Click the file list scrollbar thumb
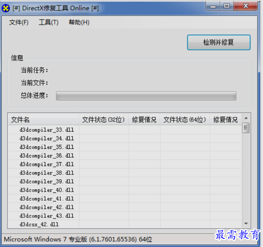The height and width of the screenshot is (247, 263). 246,128
